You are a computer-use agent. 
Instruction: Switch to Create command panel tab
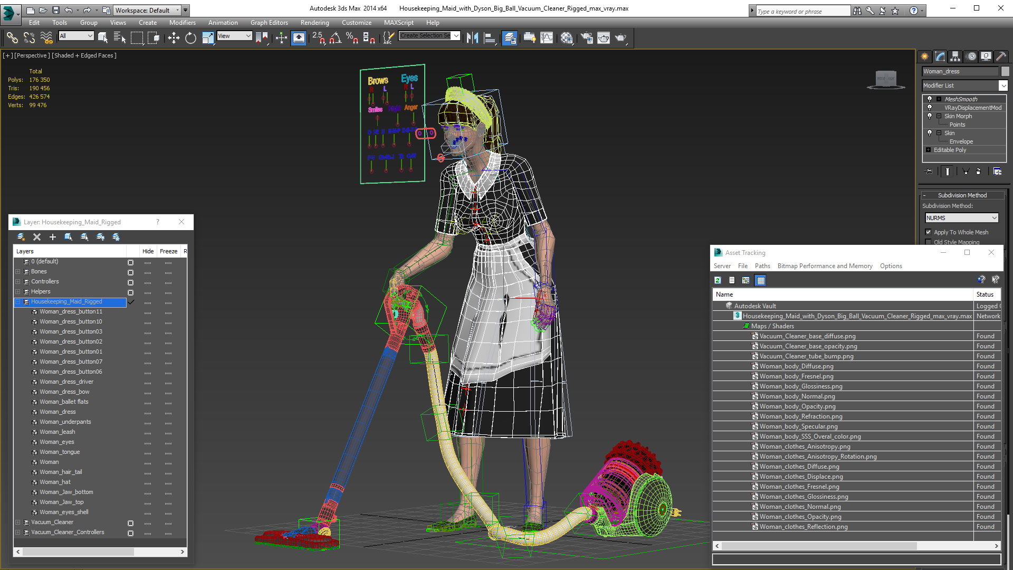coord(924,56)
